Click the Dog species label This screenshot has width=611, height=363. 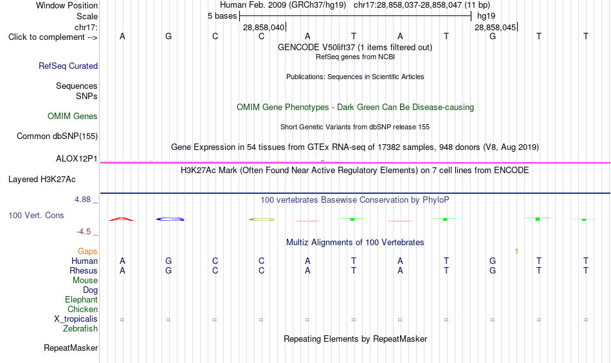[x=91, y=290]
